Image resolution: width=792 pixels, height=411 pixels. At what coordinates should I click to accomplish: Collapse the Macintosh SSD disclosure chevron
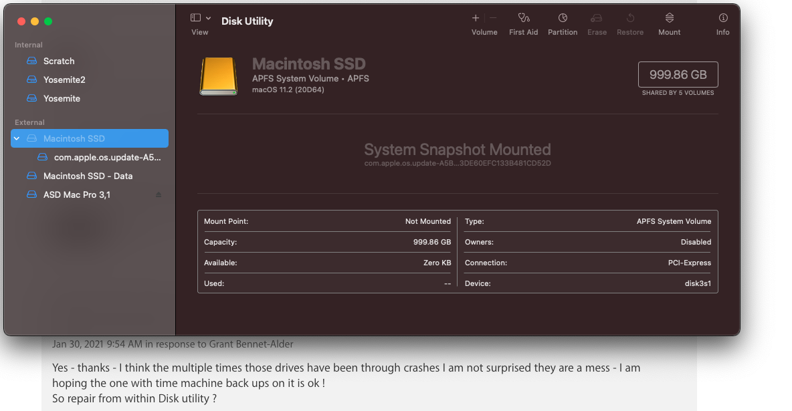click(x=17, y=138)
